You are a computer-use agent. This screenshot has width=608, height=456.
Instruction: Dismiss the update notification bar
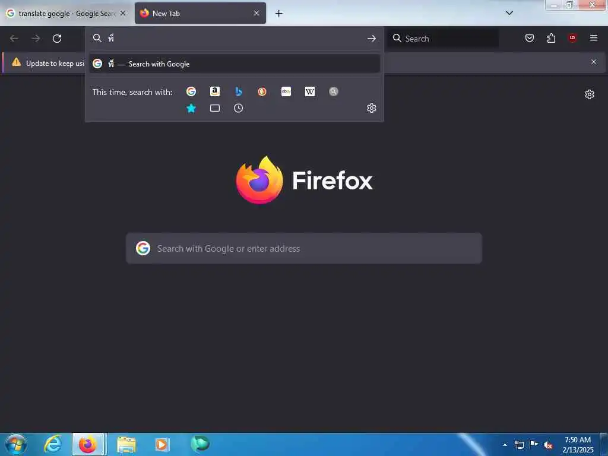tap(594, 62)
